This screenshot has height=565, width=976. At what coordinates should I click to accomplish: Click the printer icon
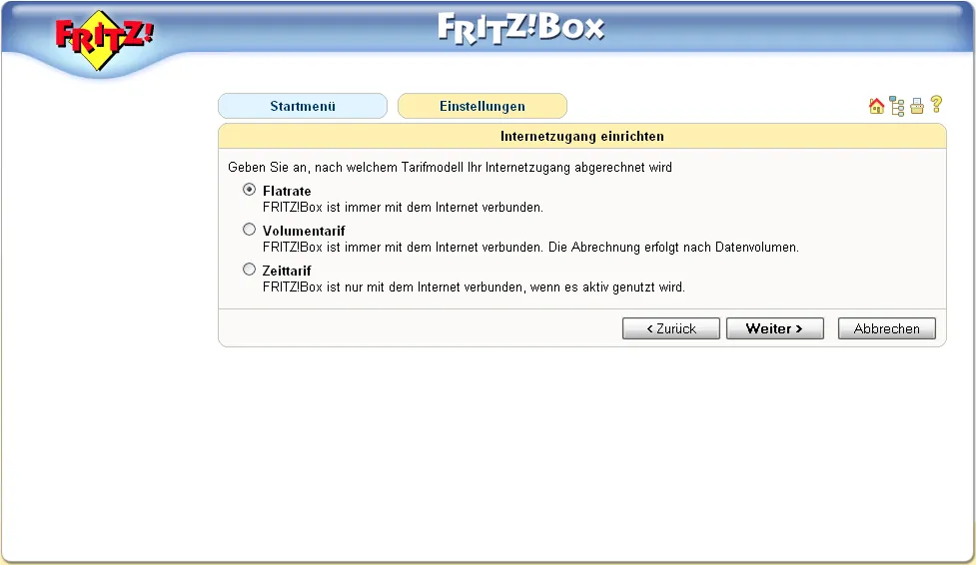point(917,107)
